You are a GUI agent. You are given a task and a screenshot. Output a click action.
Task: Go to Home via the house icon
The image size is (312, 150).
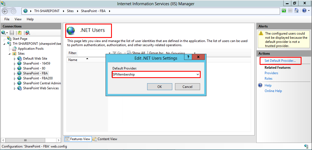[297, 10]
